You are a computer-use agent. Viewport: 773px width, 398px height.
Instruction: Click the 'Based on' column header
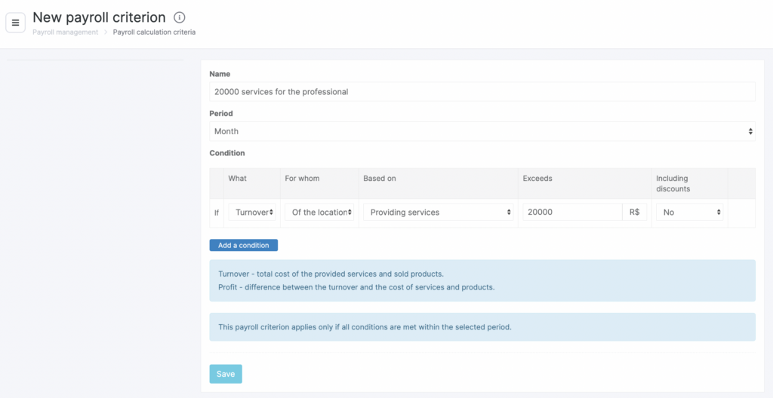pos(380,179)
